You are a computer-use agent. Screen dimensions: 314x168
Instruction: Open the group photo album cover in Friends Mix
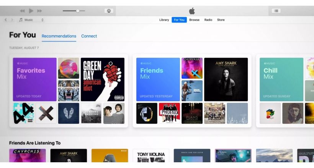(215, 113)
